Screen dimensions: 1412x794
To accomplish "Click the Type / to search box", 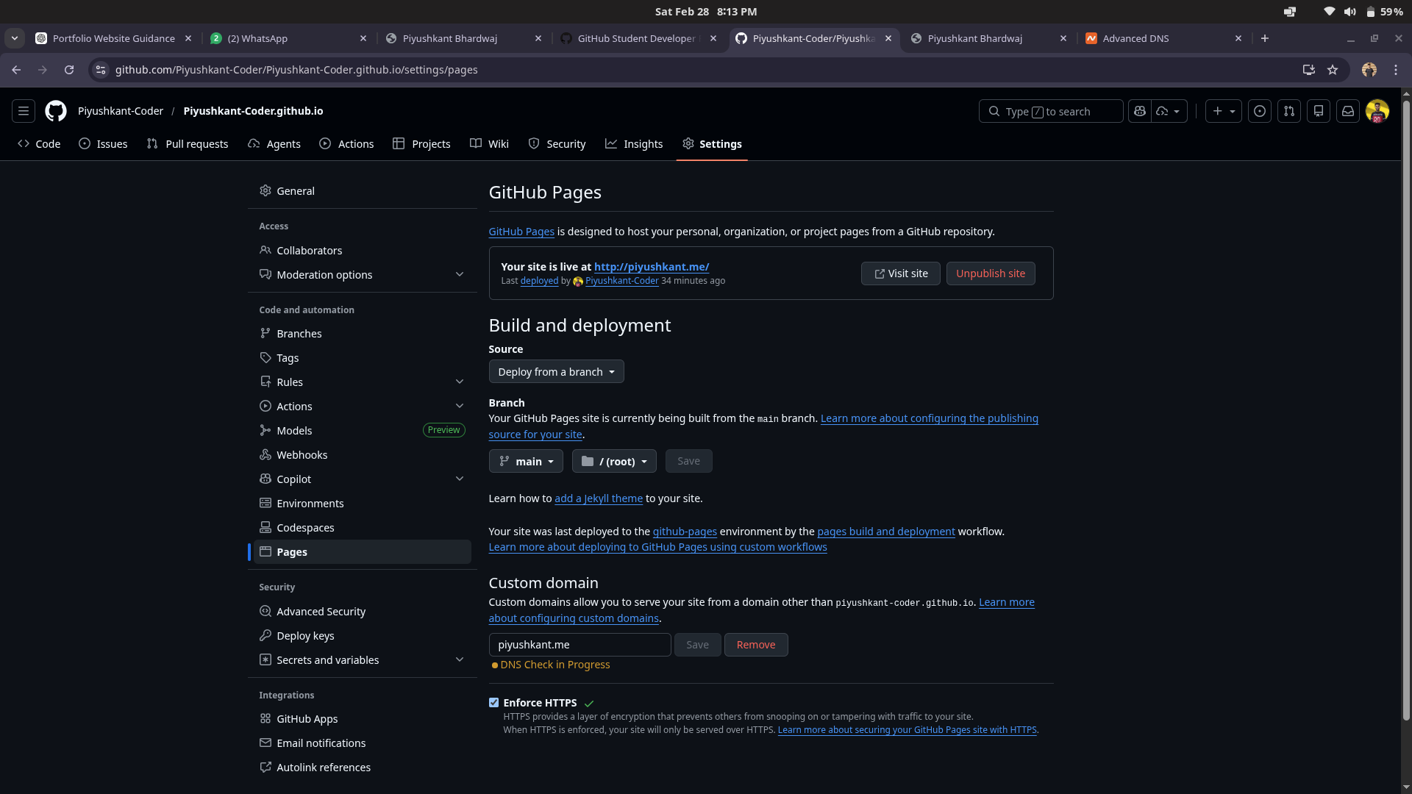I will click(x=1051, y=111).
